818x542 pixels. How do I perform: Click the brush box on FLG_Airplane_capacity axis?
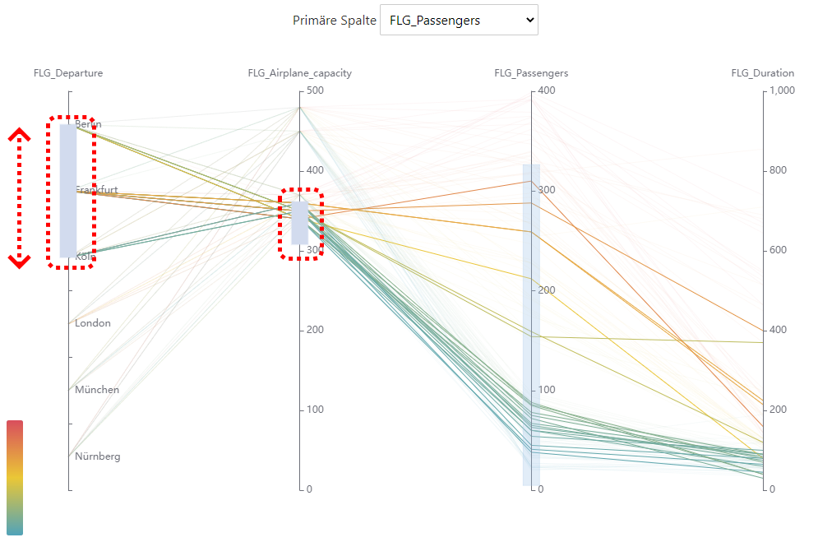[299, 223]
